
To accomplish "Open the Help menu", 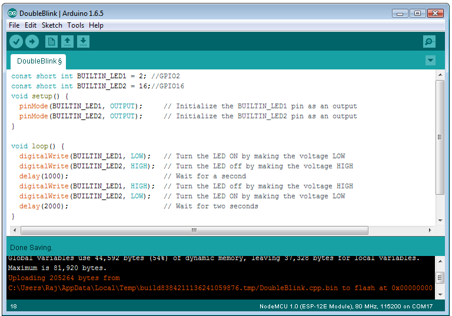I will [96, 25].
